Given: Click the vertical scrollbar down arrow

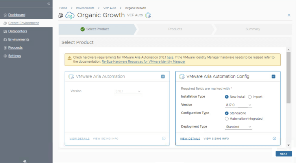Looking at the screenshot, I should click(288, 145).
